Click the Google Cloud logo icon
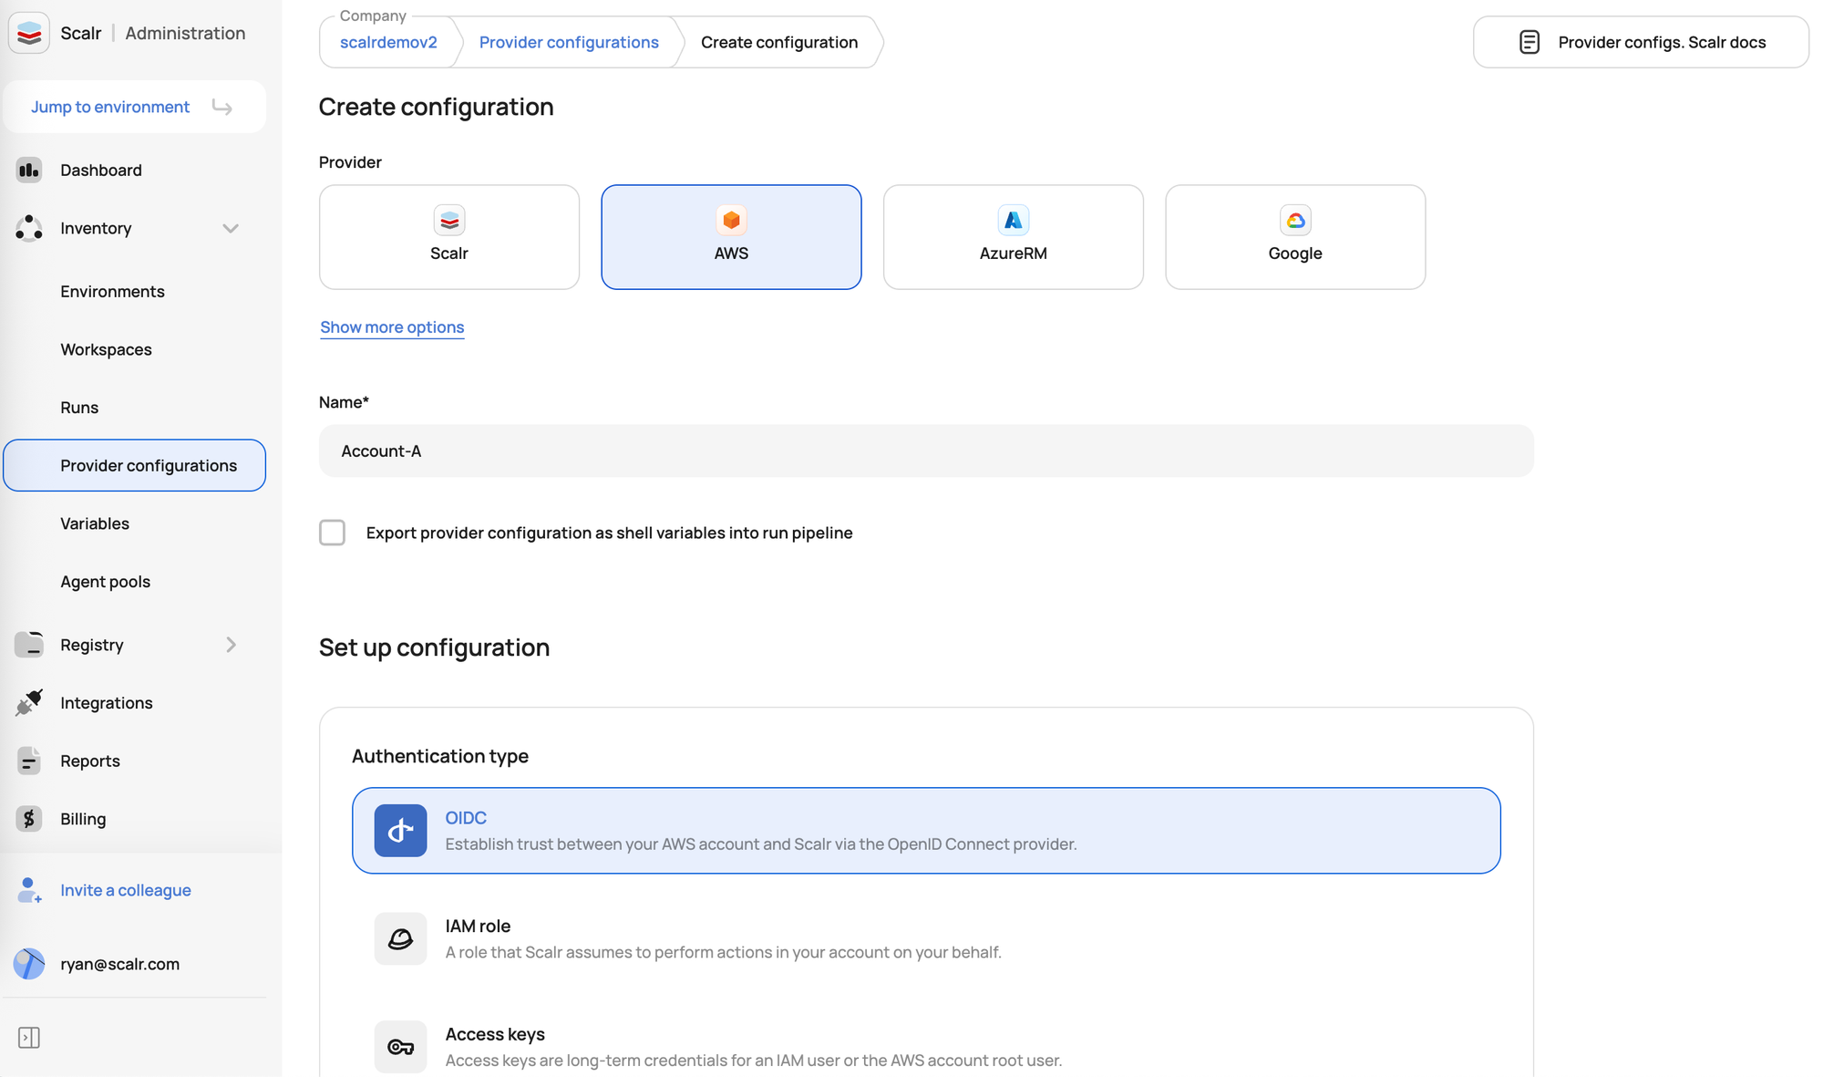This screenshot has height=1077, width=1823. click(1295, 221)
